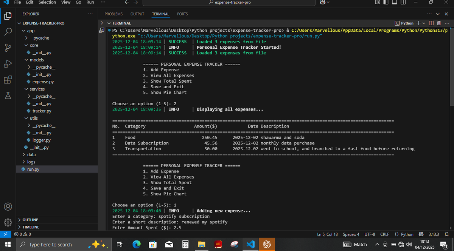The image size is (454, 251).
Task: Open the Testing flask icon view
Action: point(8,96)
